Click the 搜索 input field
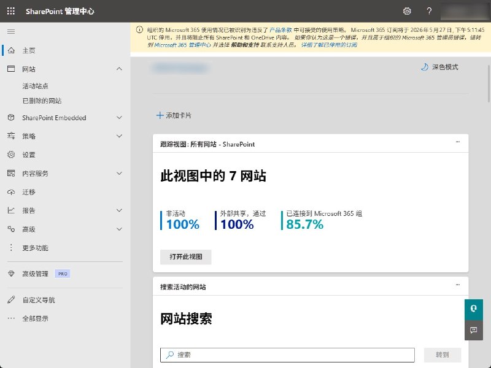Viewport: 491px width, 368px height. (287, 355)
